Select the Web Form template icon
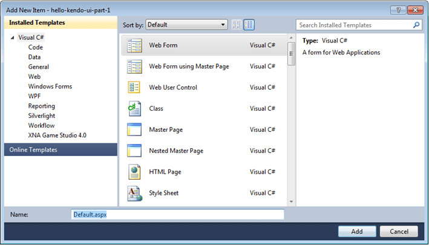This screenshot has height=245, width=429. [x=134, y=45]
